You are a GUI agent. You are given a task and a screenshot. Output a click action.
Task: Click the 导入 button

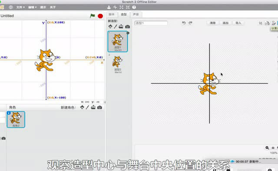[238, 23]
